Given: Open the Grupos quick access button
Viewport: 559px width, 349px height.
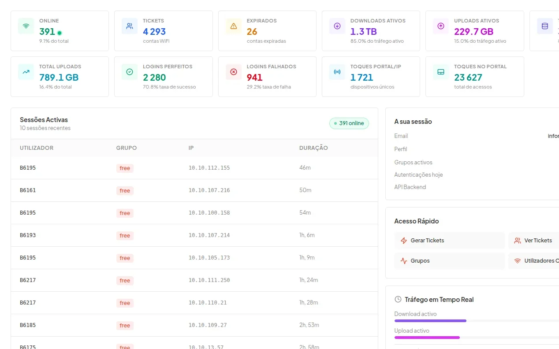Looking at the screenshot, I should 450,261.
